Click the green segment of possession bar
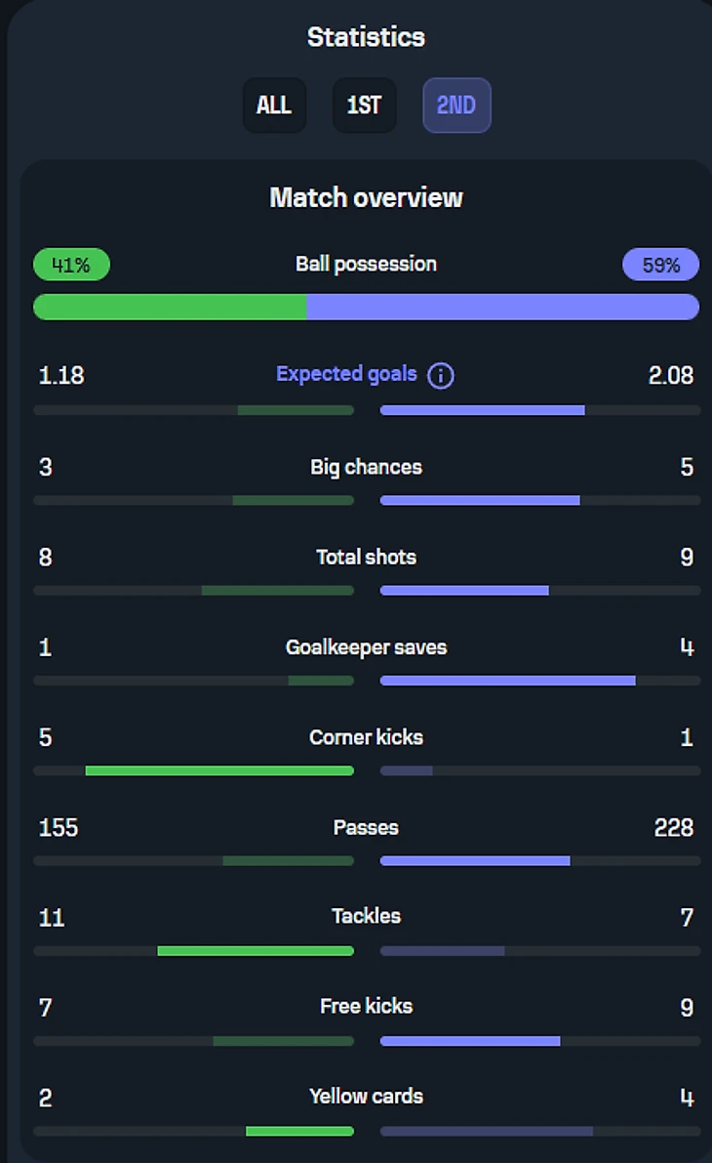The image size is (712, 1163). tap(170, 307)
